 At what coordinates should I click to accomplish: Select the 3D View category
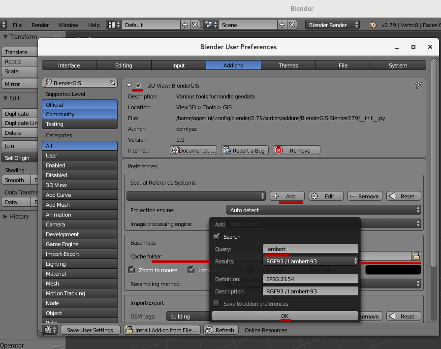(80, 185)
